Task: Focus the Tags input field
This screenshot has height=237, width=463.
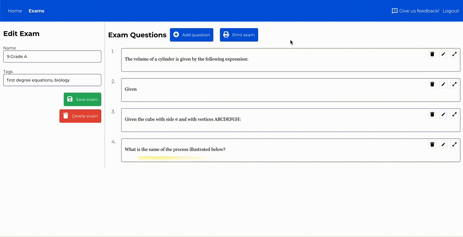Action: coord(52,80)
